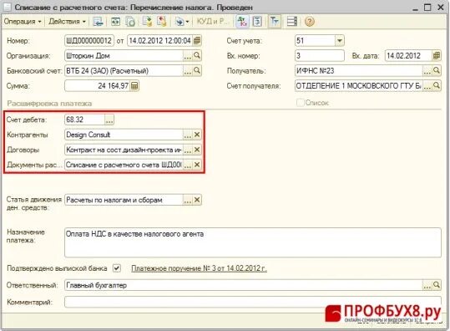Clear the Контрагенты field with the X icon

(x=197, y=135)
